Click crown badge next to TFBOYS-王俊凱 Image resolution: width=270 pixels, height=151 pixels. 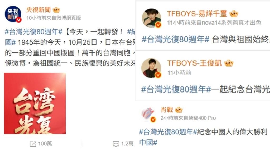[229, 63]
